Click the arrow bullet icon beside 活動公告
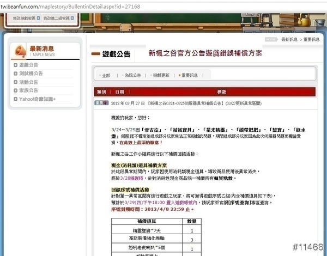The width and height of the screenshot is (327, 256). pyautogui.click(x=15, y=82)
